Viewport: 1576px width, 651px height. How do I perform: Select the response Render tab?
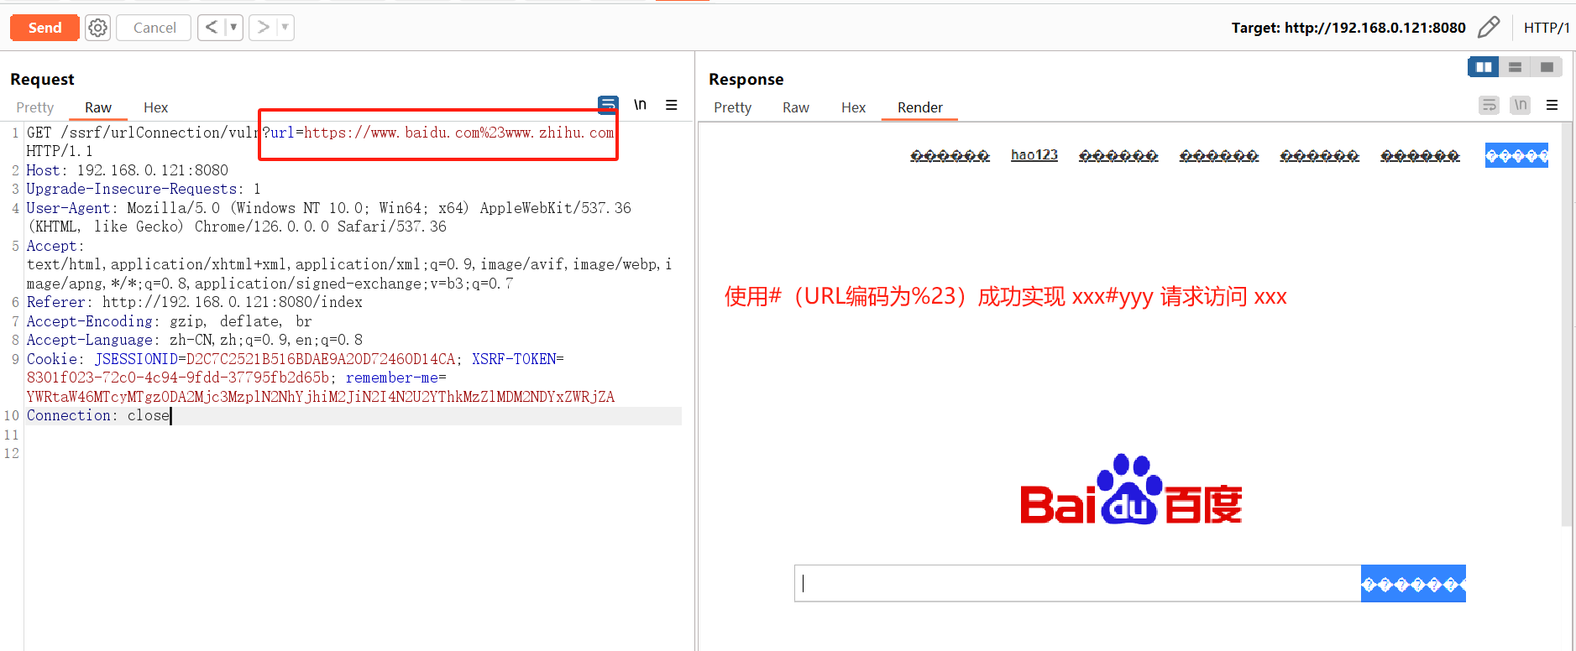tap(920, 107)
